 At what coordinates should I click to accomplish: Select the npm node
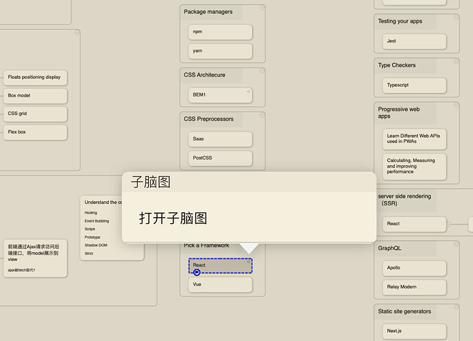(x=220, y=32)
